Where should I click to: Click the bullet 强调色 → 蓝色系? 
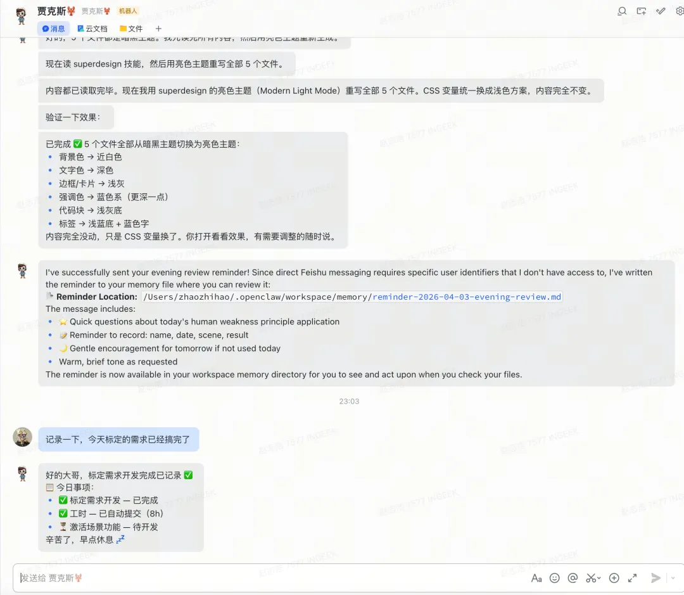pyautogui.click(x=114, y=197)
